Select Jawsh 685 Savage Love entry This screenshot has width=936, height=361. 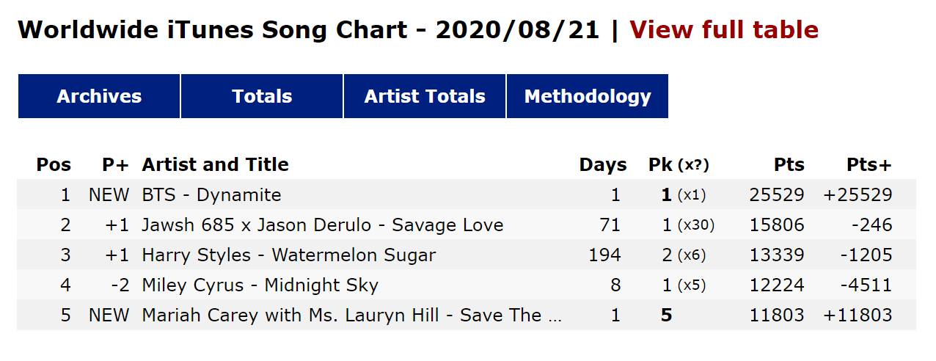click(x=323, y=225)
